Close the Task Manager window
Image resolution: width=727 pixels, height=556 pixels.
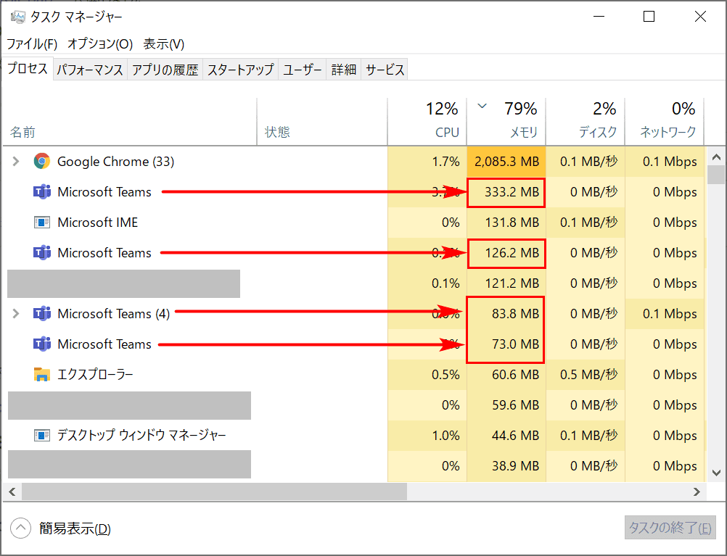pos(700,17)
